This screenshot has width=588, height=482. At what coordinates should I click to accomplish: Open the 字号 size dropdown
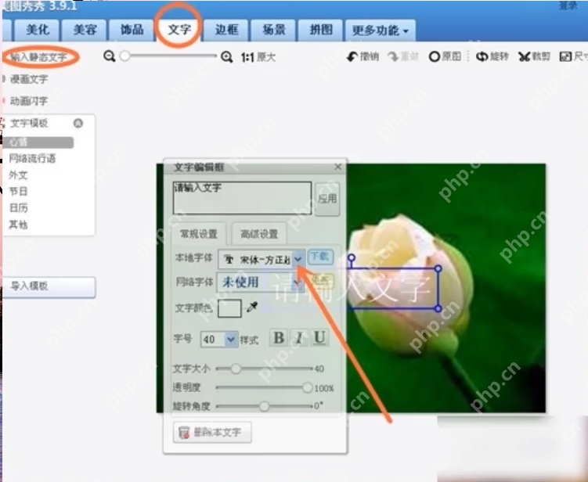point(231,340)
